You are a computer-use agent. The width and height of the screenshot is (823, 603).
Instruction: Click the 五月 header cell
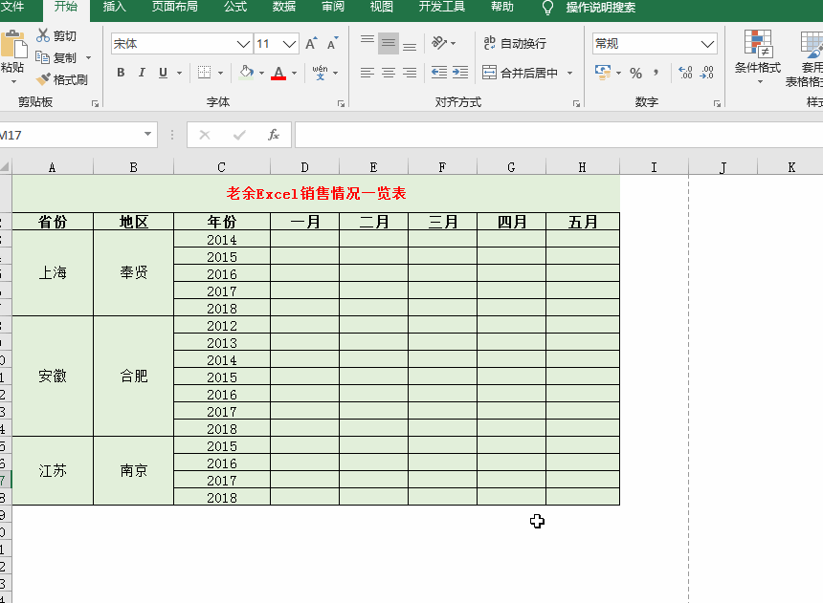pos(583,222)
